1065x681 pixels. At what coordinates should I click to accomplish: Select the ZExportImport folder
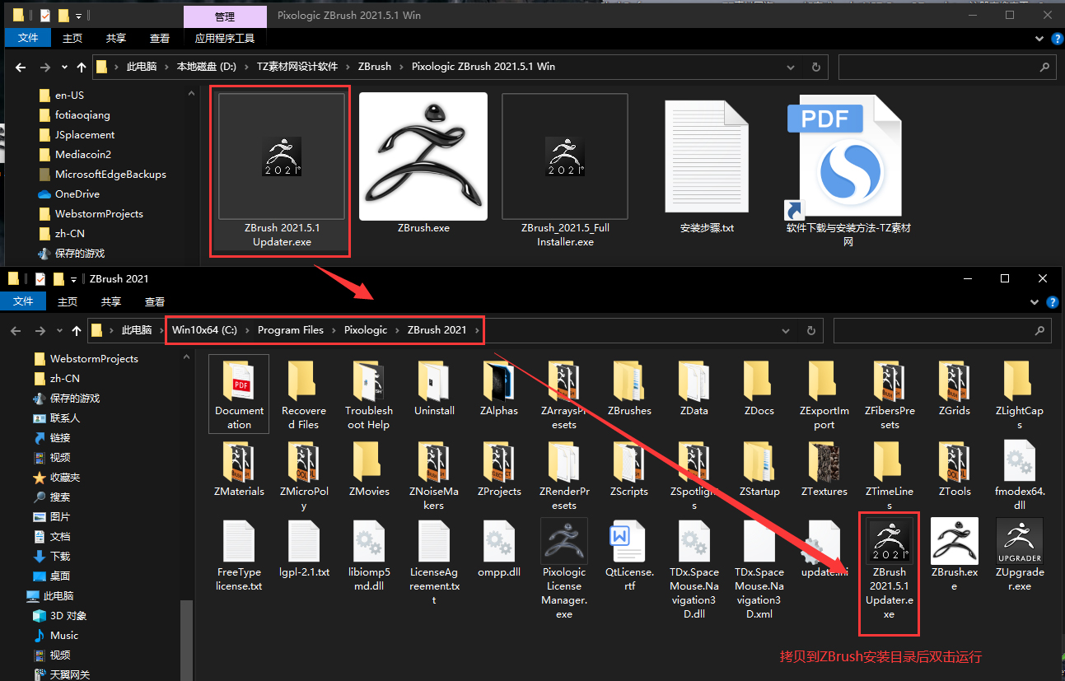pyautogui.click(x=824, y=395)
